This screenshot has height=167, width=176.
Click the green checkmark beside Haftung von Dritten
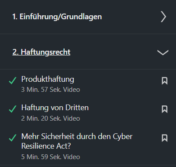[13, 109]
